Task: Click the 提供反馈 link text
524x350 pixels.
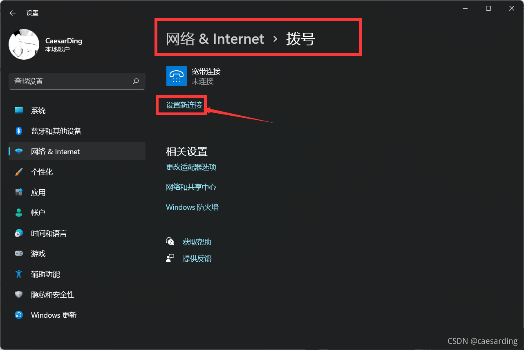Action: tap(197, 258)
